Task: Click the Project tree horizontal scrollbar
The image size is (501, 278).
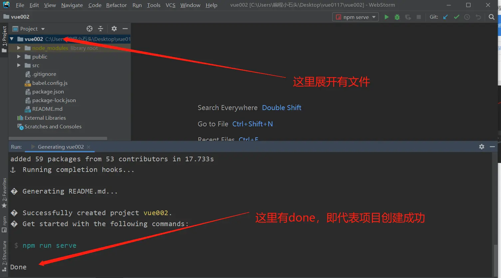Action: tap(58, 138)
